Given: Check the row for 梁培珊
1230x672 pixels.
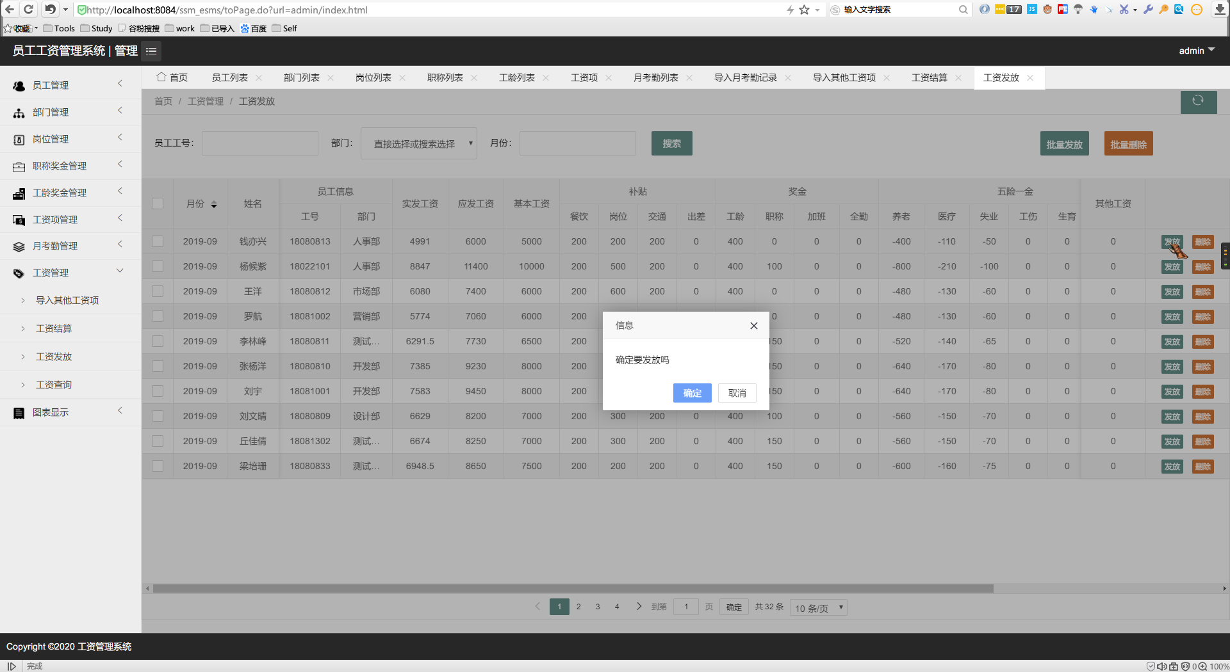Looking at the screenshot, I should pyautogui.click(x=158, y=467).
